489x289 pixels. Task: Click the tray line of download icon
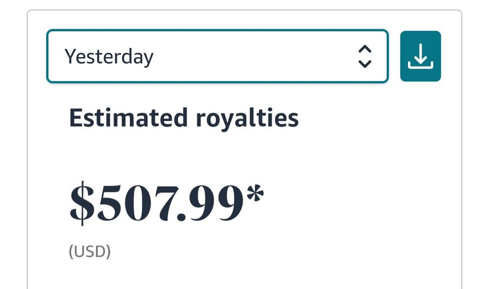pyautogui.click(x=421, y=66)
